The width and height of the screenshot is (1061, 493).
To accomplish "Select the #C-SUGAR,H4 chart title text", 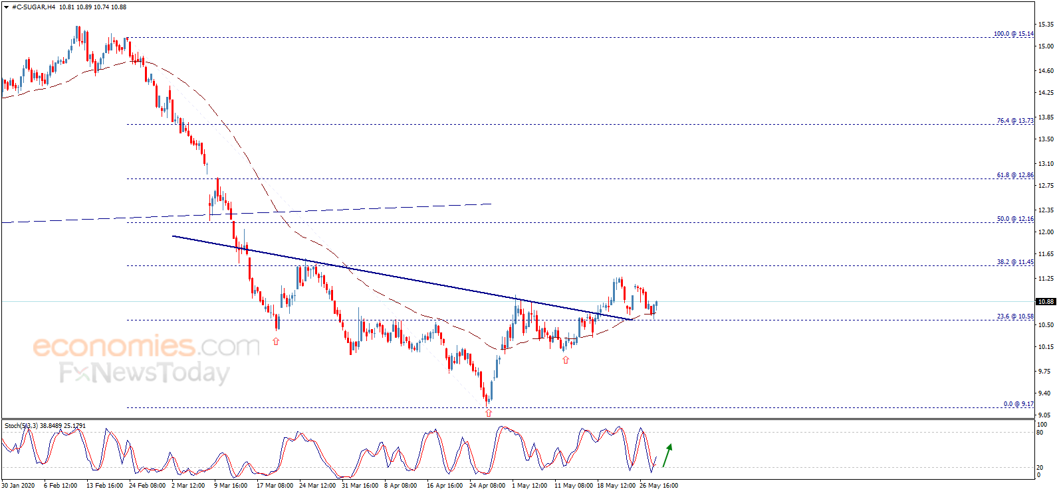I will pyautogui.click(x=34, y=7).
